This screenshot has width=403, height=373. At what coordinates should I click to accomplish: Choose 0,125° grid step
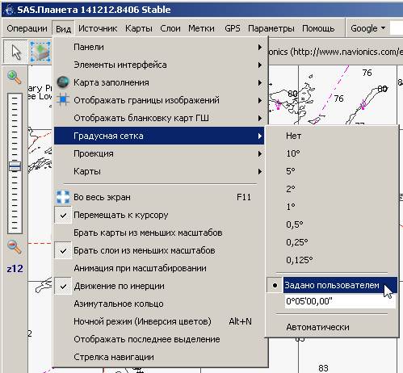pos(332,260)
